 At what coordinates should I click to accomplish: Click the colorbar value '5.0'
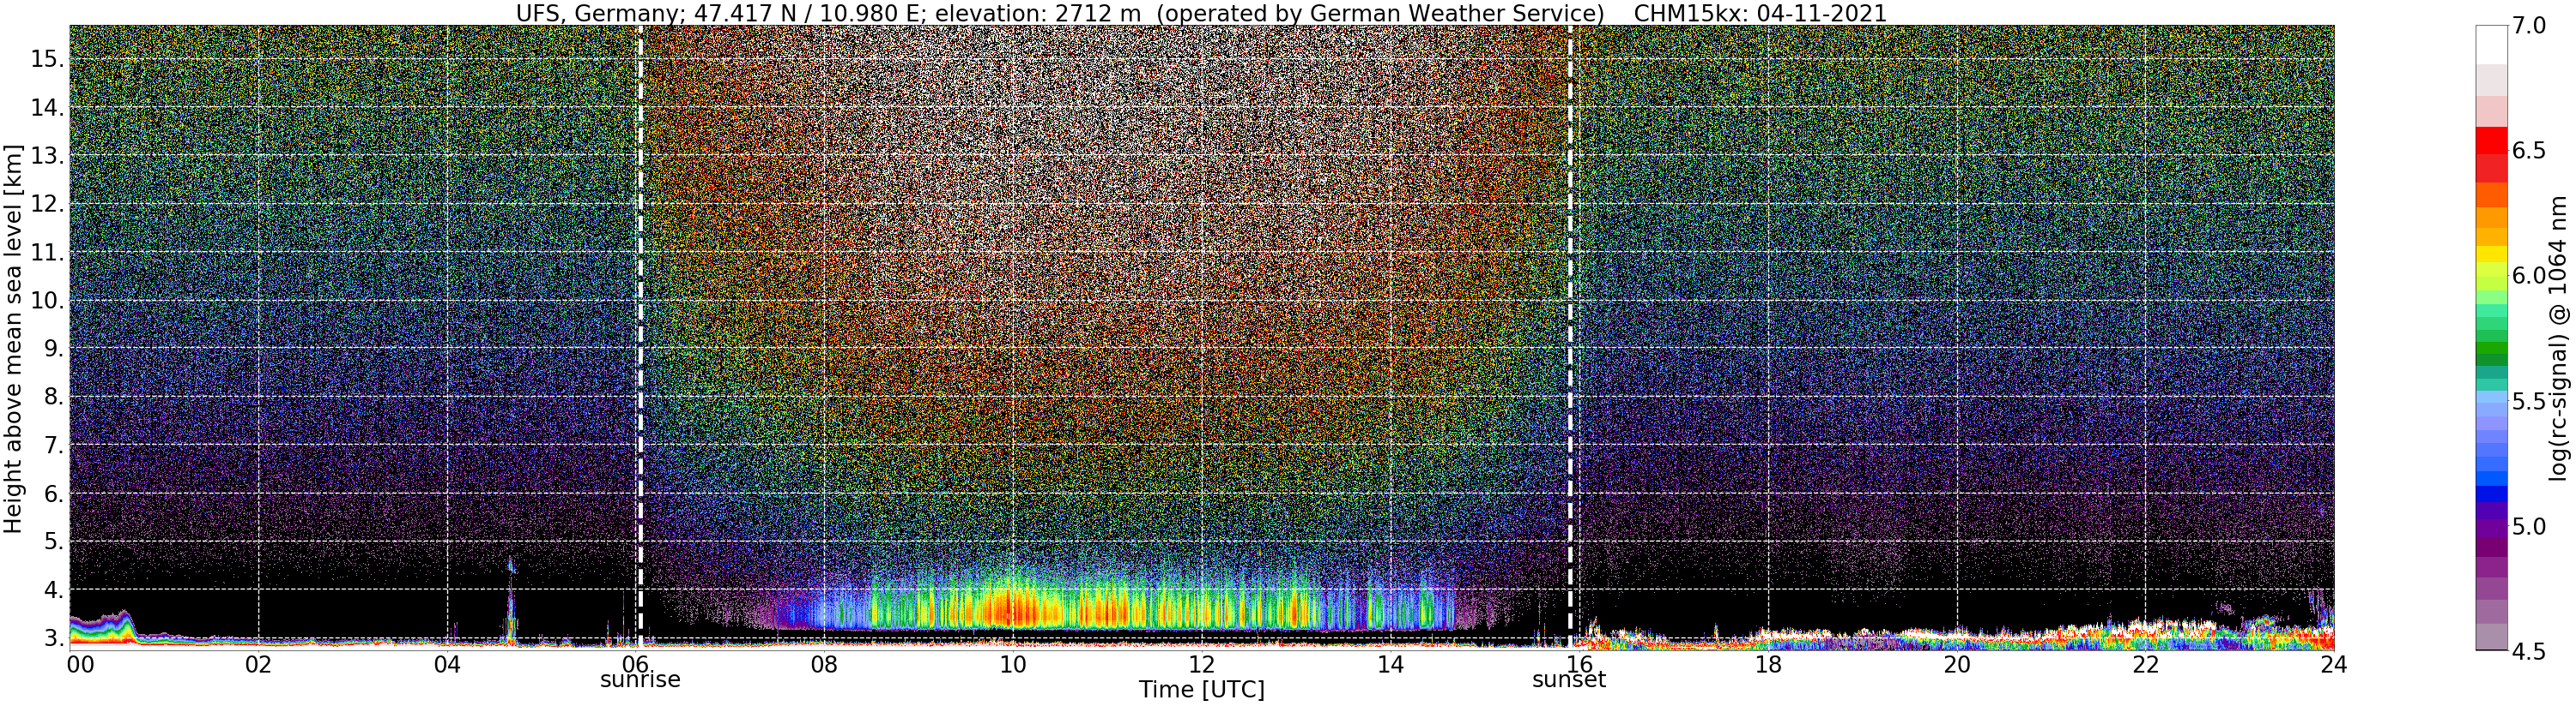(x=2529, y=526)
